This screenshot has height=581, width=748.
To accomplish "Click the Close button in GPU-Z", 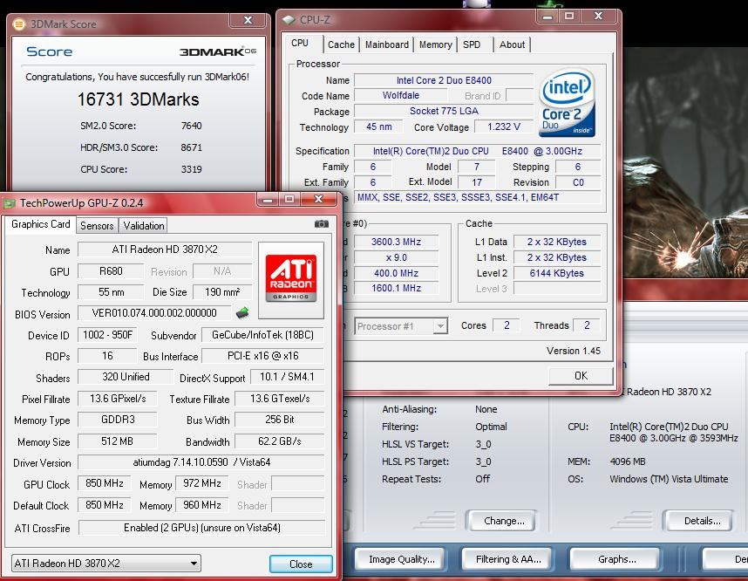I will pos(301,564).
